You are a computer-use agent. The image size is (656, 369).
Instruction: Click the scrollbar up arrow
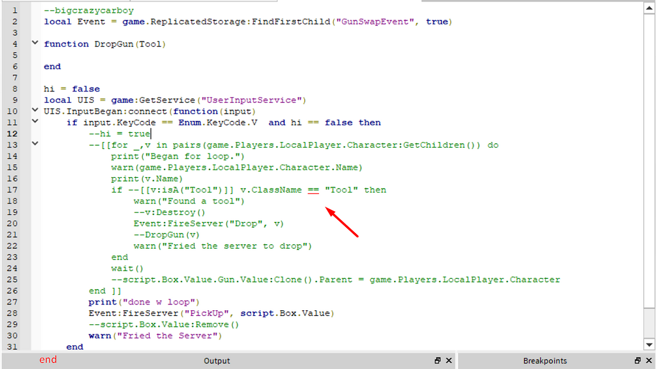pos(649,7)
